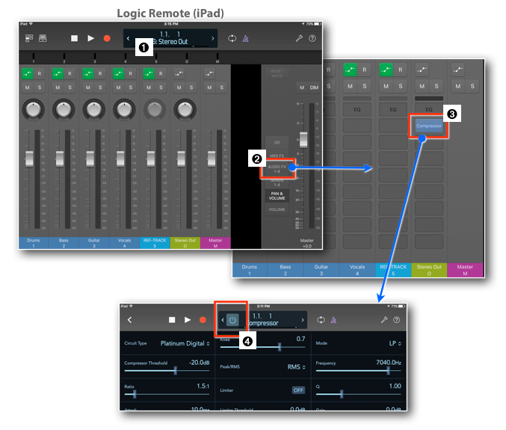Click the Compressor Threshold slider
506x430 pixels.
[x=176, y=370]
